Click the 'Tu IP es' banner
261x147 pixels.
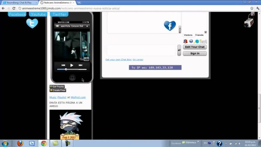(155, 67)
